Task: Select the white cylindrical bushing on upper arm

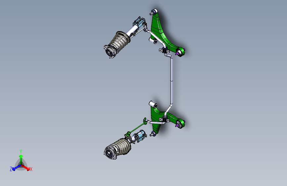Action: pos(153,41)
